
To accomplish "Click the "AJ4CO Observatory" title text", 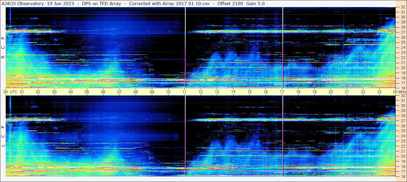I will (22, 4).
